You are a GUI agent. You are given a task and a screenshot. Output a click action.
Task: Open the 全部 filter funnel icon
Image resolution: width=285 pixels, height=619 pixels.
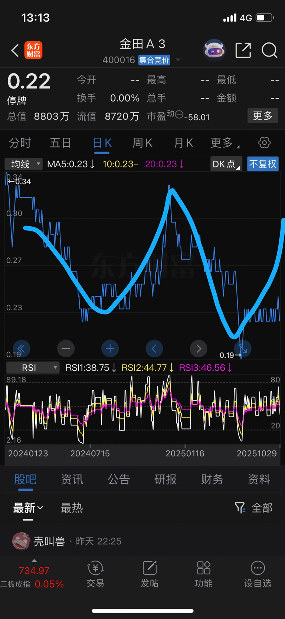[240, 508]
